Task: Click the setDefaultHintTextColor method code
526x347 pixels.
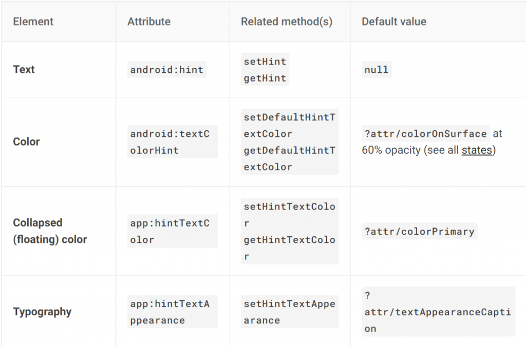Action: pos(289,125)
